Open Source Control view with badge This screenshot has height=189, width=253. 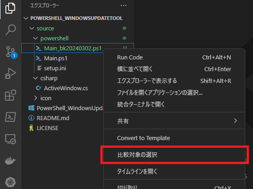[x=11, y=52]
